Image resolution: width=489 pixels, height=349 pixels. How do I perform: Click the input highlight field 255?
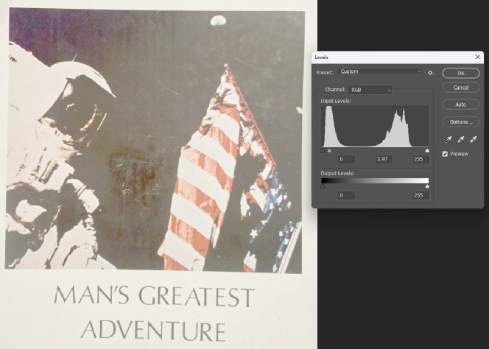pyautogui.click(x=421, y=159)
